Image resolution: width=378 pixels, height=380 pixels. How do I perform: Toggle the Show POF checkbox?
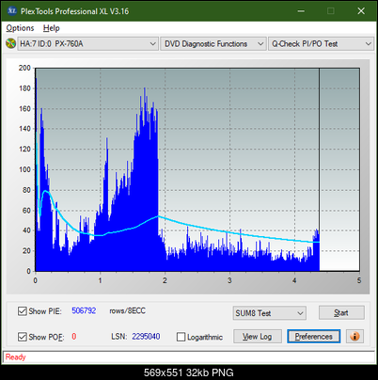(x=23, y=337)
